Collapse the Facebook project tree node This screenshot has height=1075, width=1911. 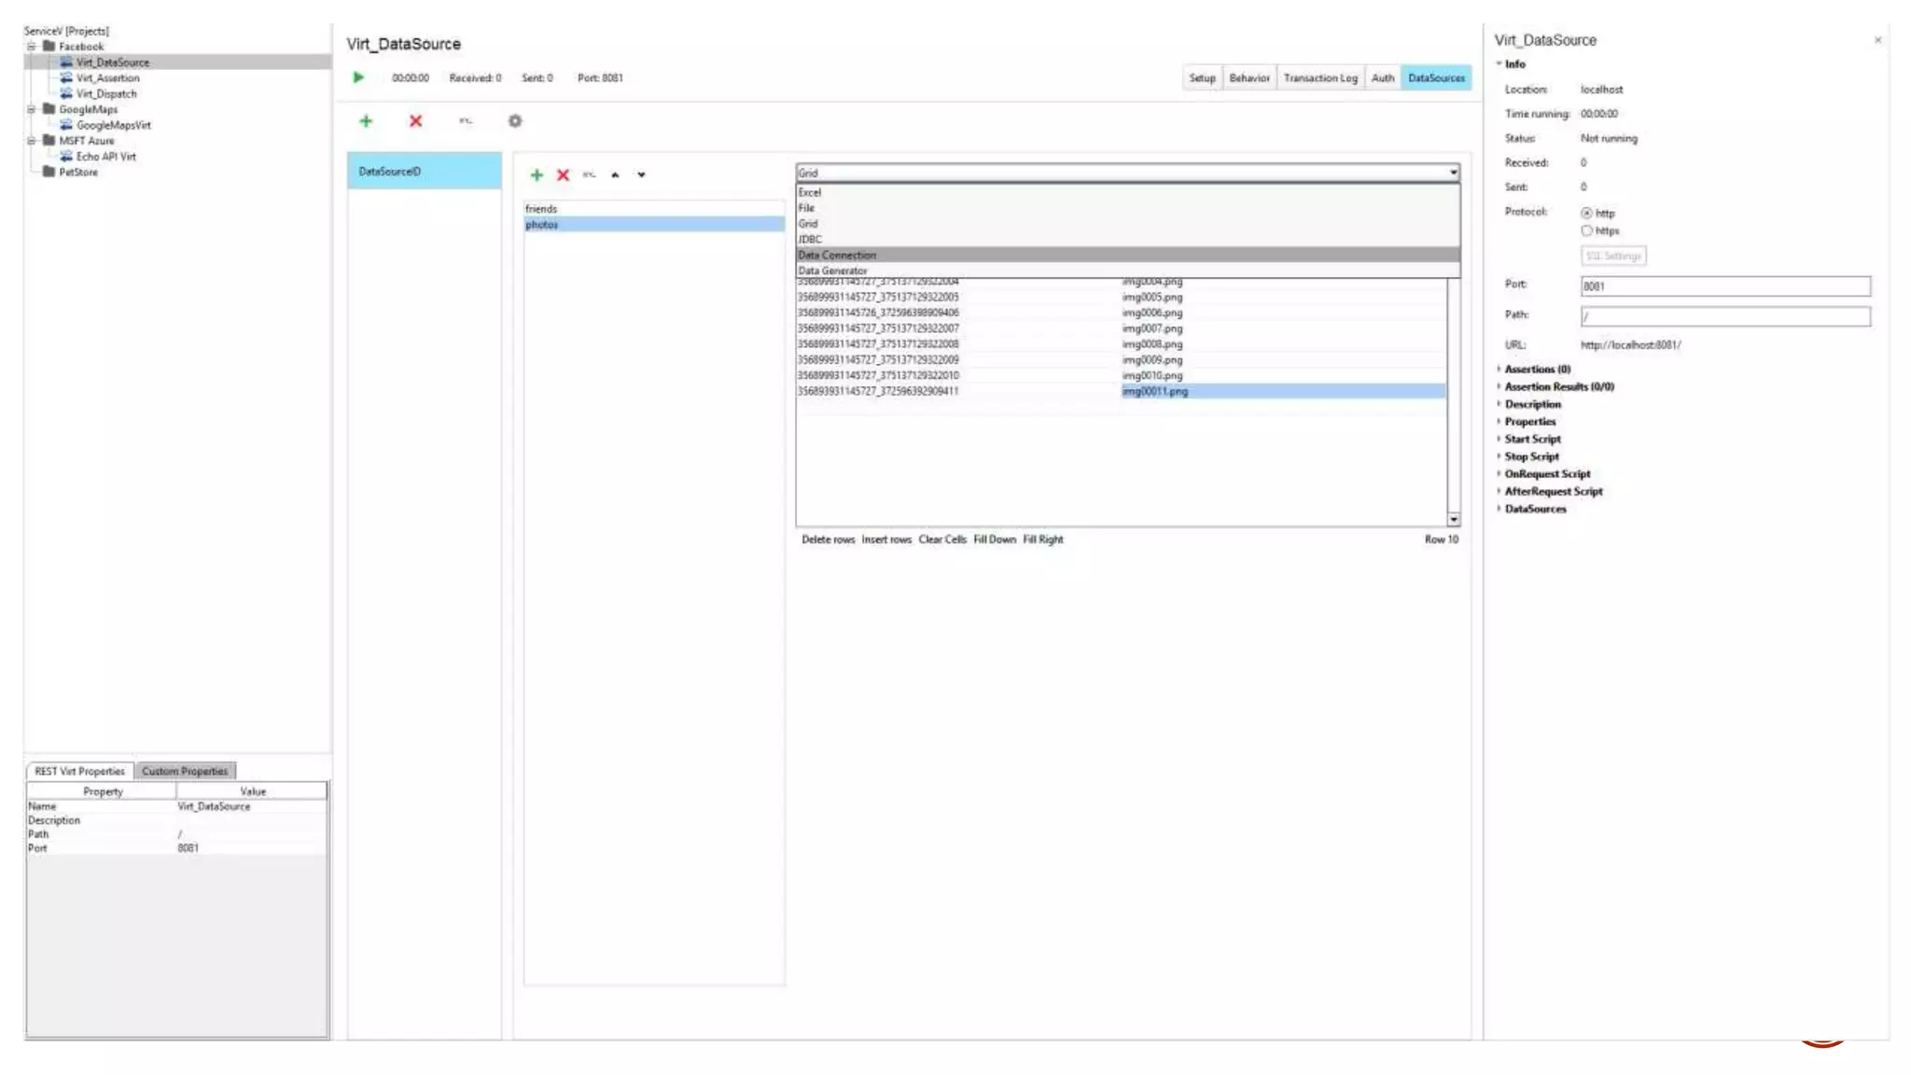[31, 46]
